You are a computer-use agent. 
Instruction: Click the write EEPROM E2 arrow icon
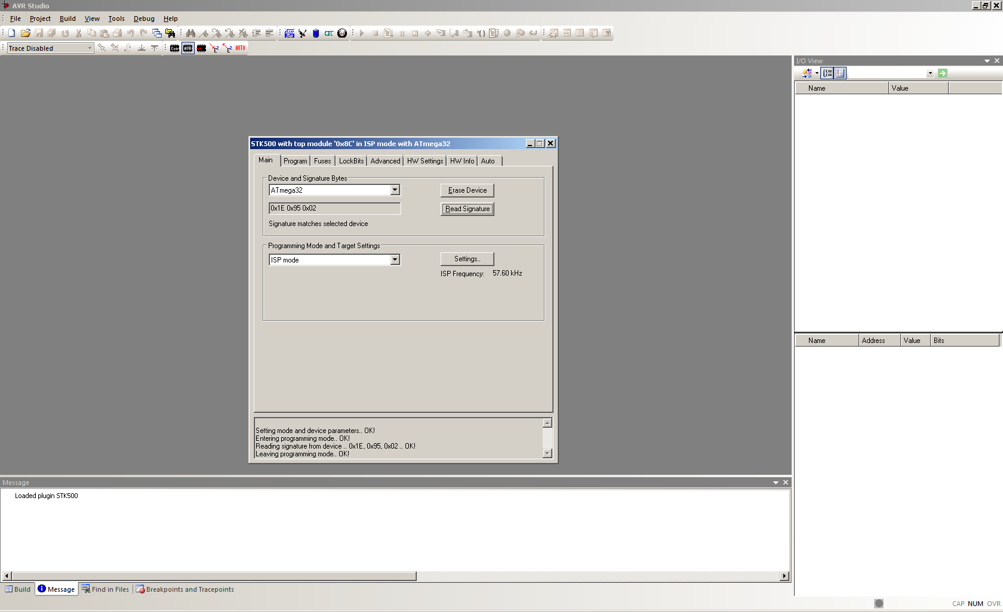pos(214,48)
